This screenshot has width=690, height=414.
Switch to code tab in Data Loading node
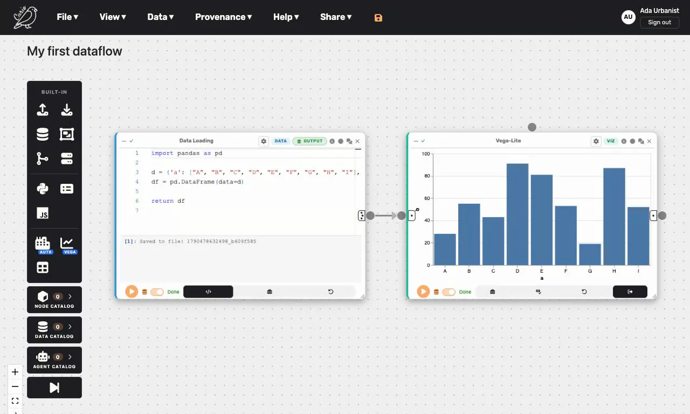(x=208, y=292)
